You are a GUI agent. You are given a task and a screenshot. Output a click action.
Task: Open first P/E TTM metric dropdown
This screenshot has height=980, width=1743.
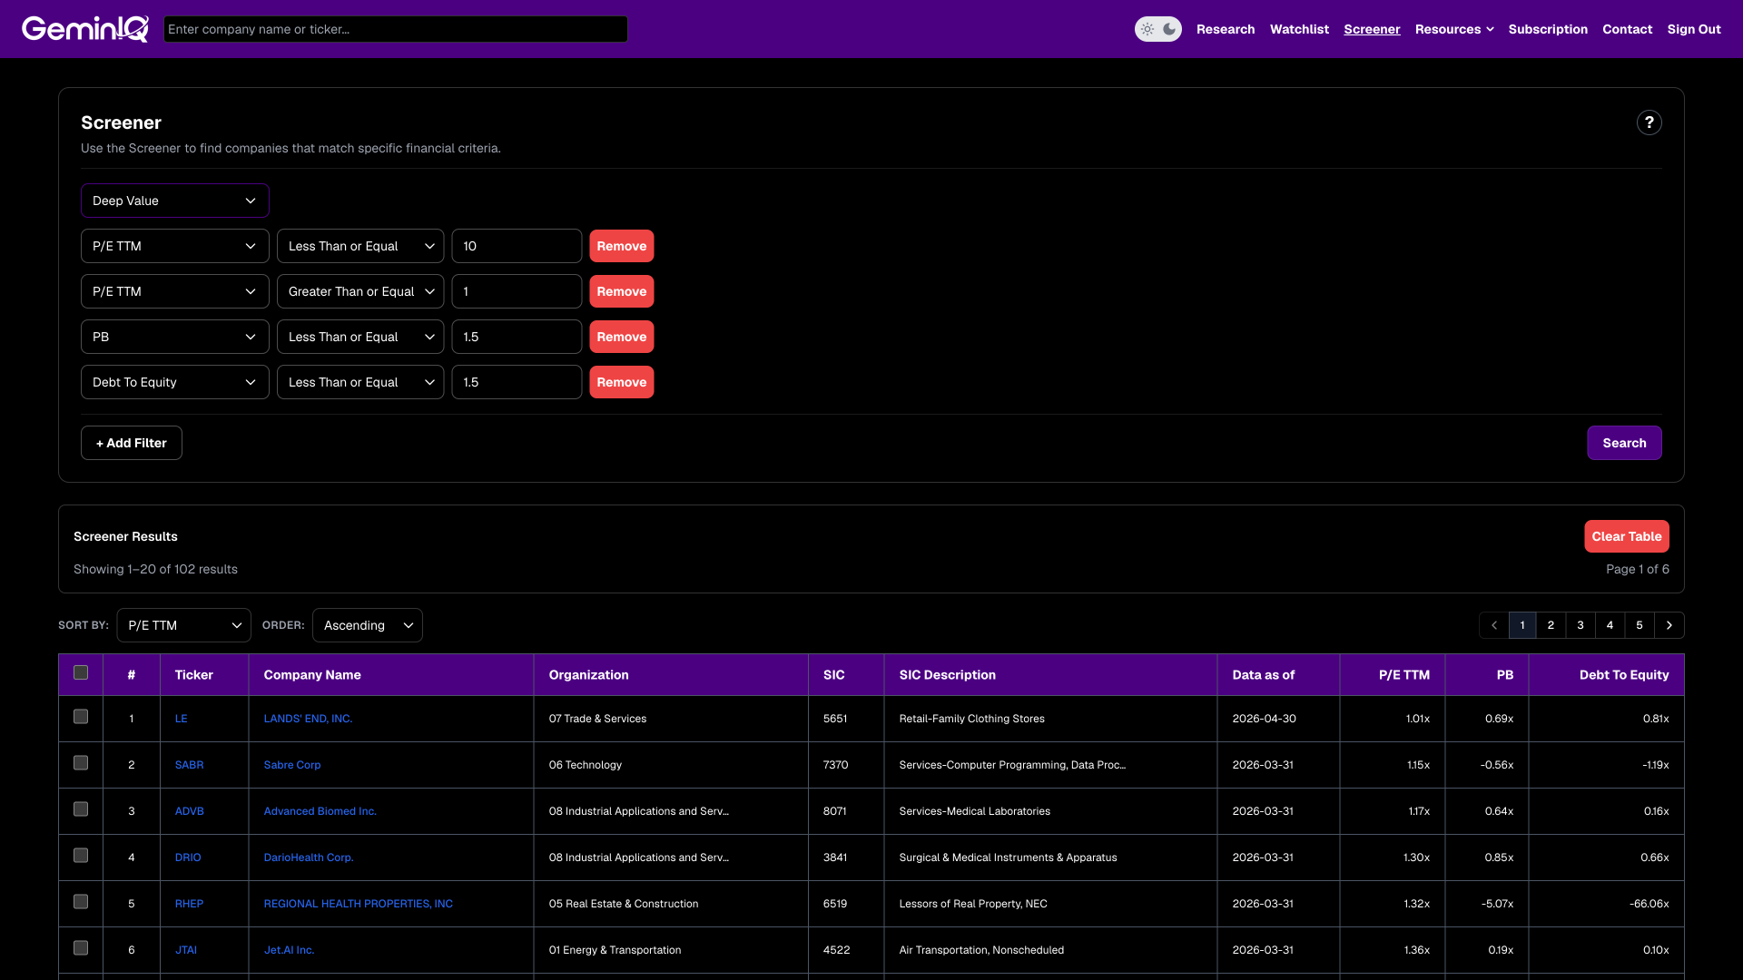[174, 246]
